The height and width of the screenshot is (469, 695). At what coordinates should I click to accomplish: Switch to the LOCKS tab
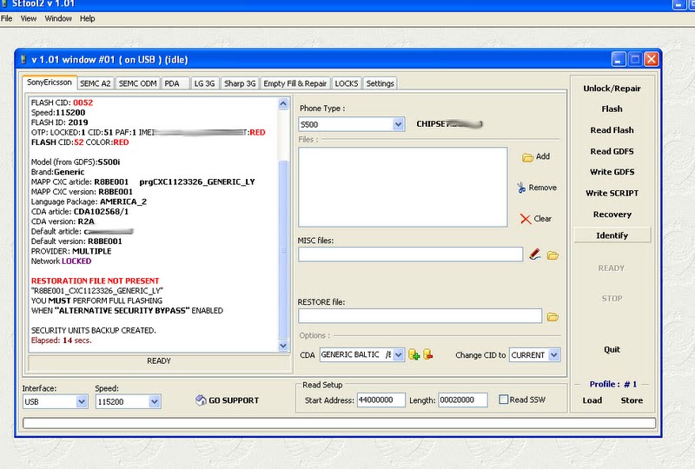[346, 83]
